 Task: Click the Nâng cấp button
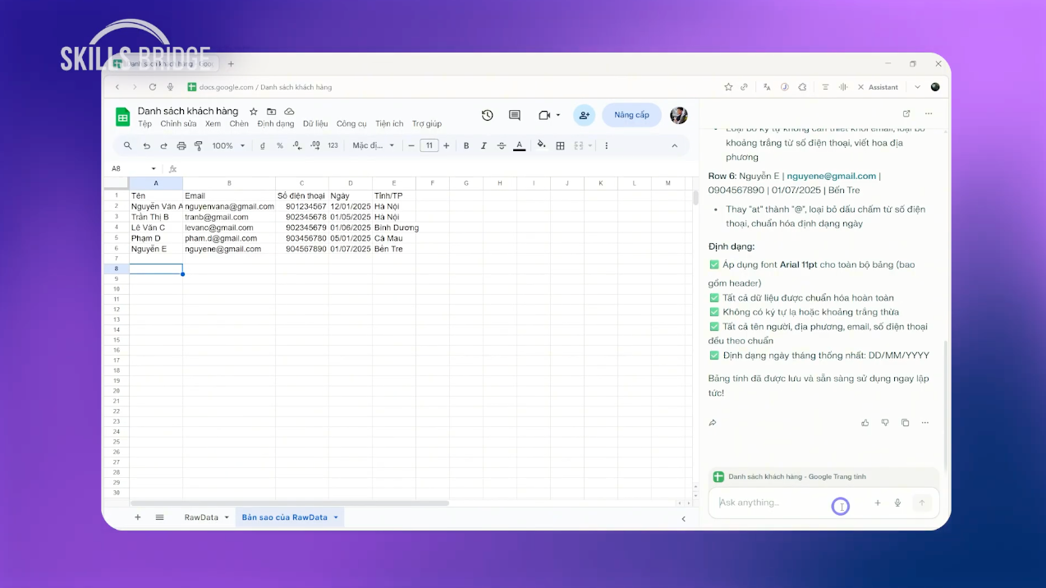pyautogui.click(x=631, y=115)
